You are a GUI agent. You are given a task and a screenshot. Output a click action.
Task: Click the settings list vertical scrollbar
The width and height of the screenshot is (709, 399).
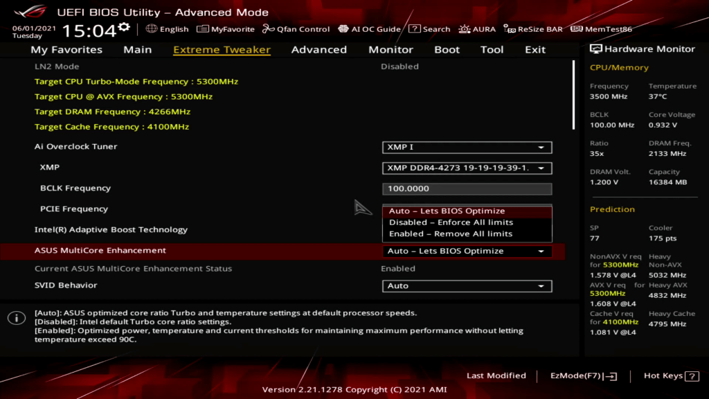pyautogui.click(x=573, y=95)
